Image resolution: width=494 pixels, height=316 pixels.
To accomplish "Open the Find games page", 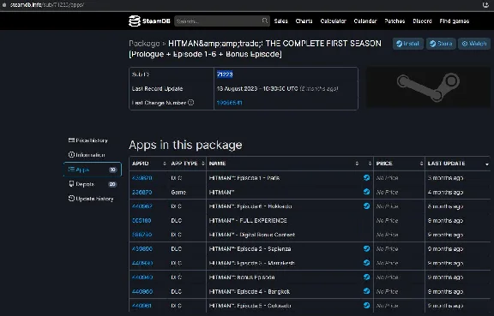I will tap(454, 21).
